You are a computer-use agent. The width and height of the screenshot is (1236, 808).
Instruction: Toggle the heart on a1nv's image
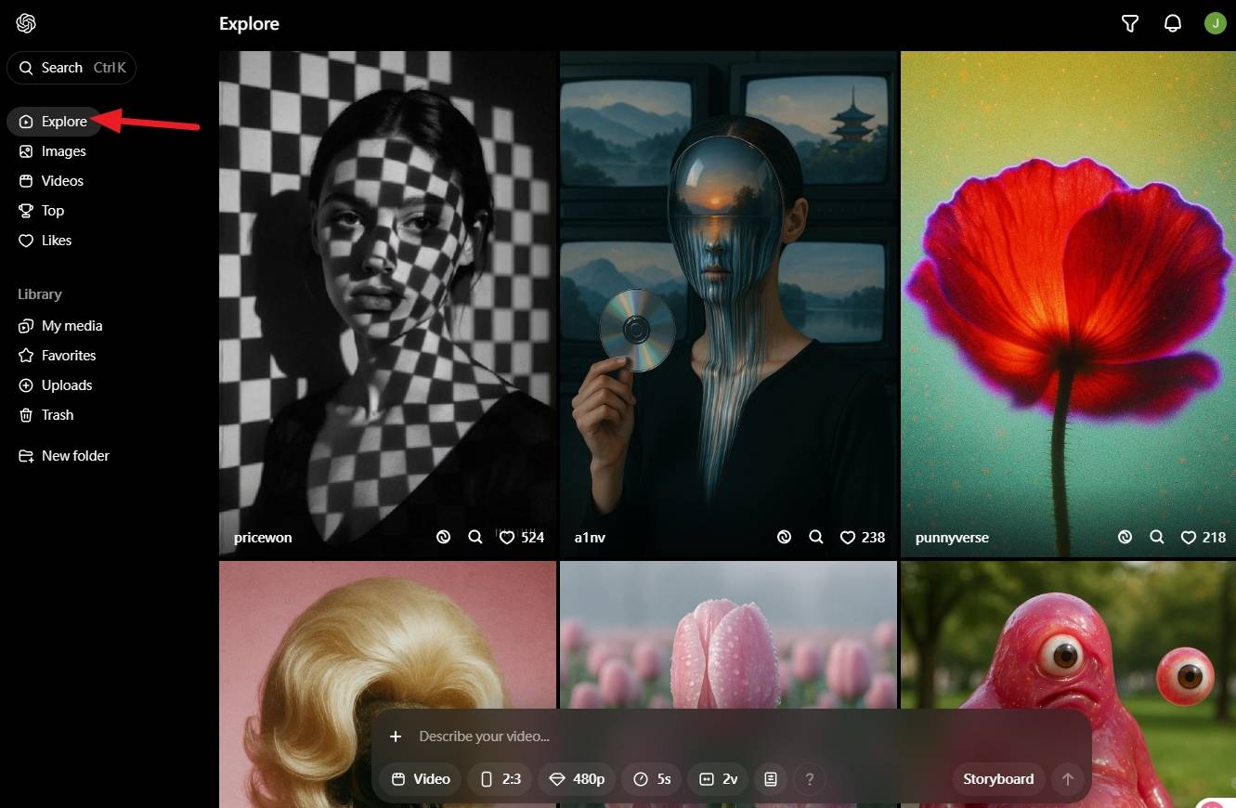pos(848,537)
